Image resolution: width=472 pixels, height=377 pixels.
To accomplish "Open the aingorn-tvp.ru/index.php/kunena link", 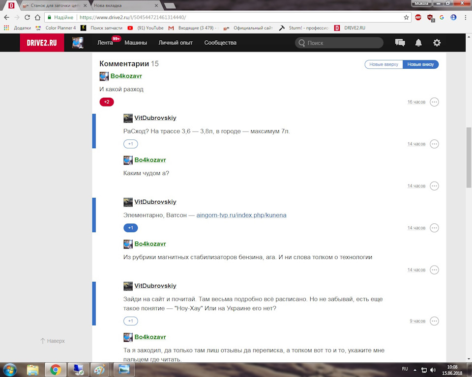I will (x=241, y=215).
